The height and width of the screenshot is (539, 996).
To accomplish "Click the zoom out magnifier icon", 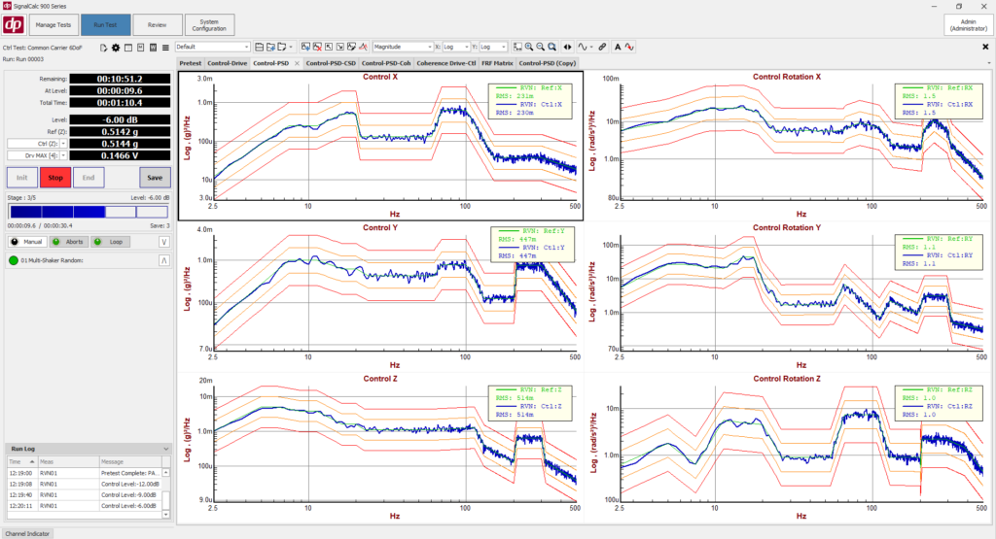I will point(540,47).
